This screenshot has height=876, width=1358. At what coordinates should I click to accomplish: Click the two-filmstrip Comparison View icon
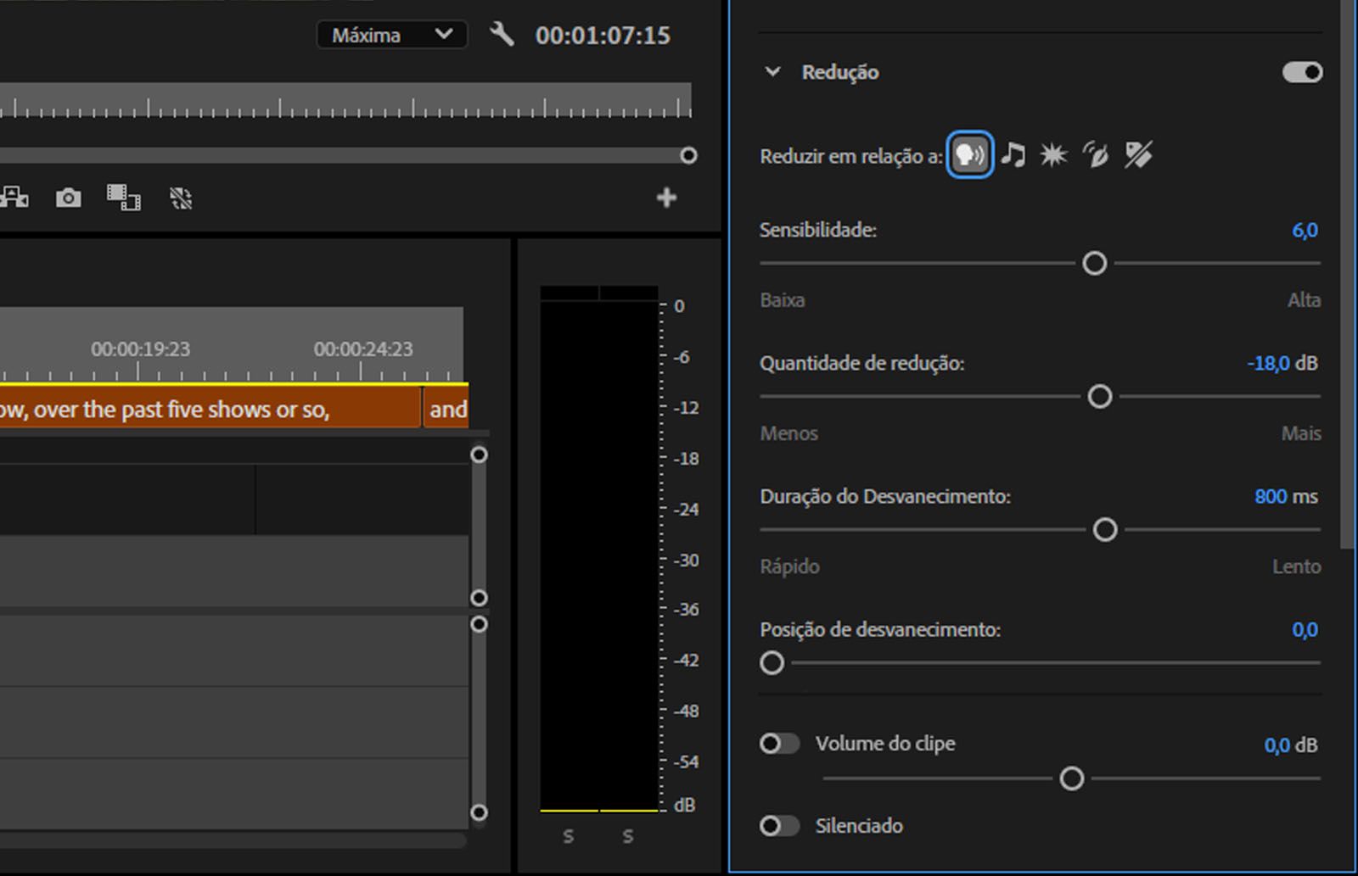(x=124, y=198)
